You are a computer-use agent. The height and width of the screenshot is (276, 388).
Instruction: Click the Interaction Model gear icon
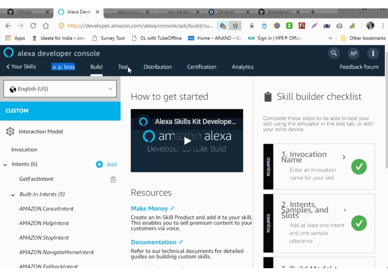click(10, 131)
